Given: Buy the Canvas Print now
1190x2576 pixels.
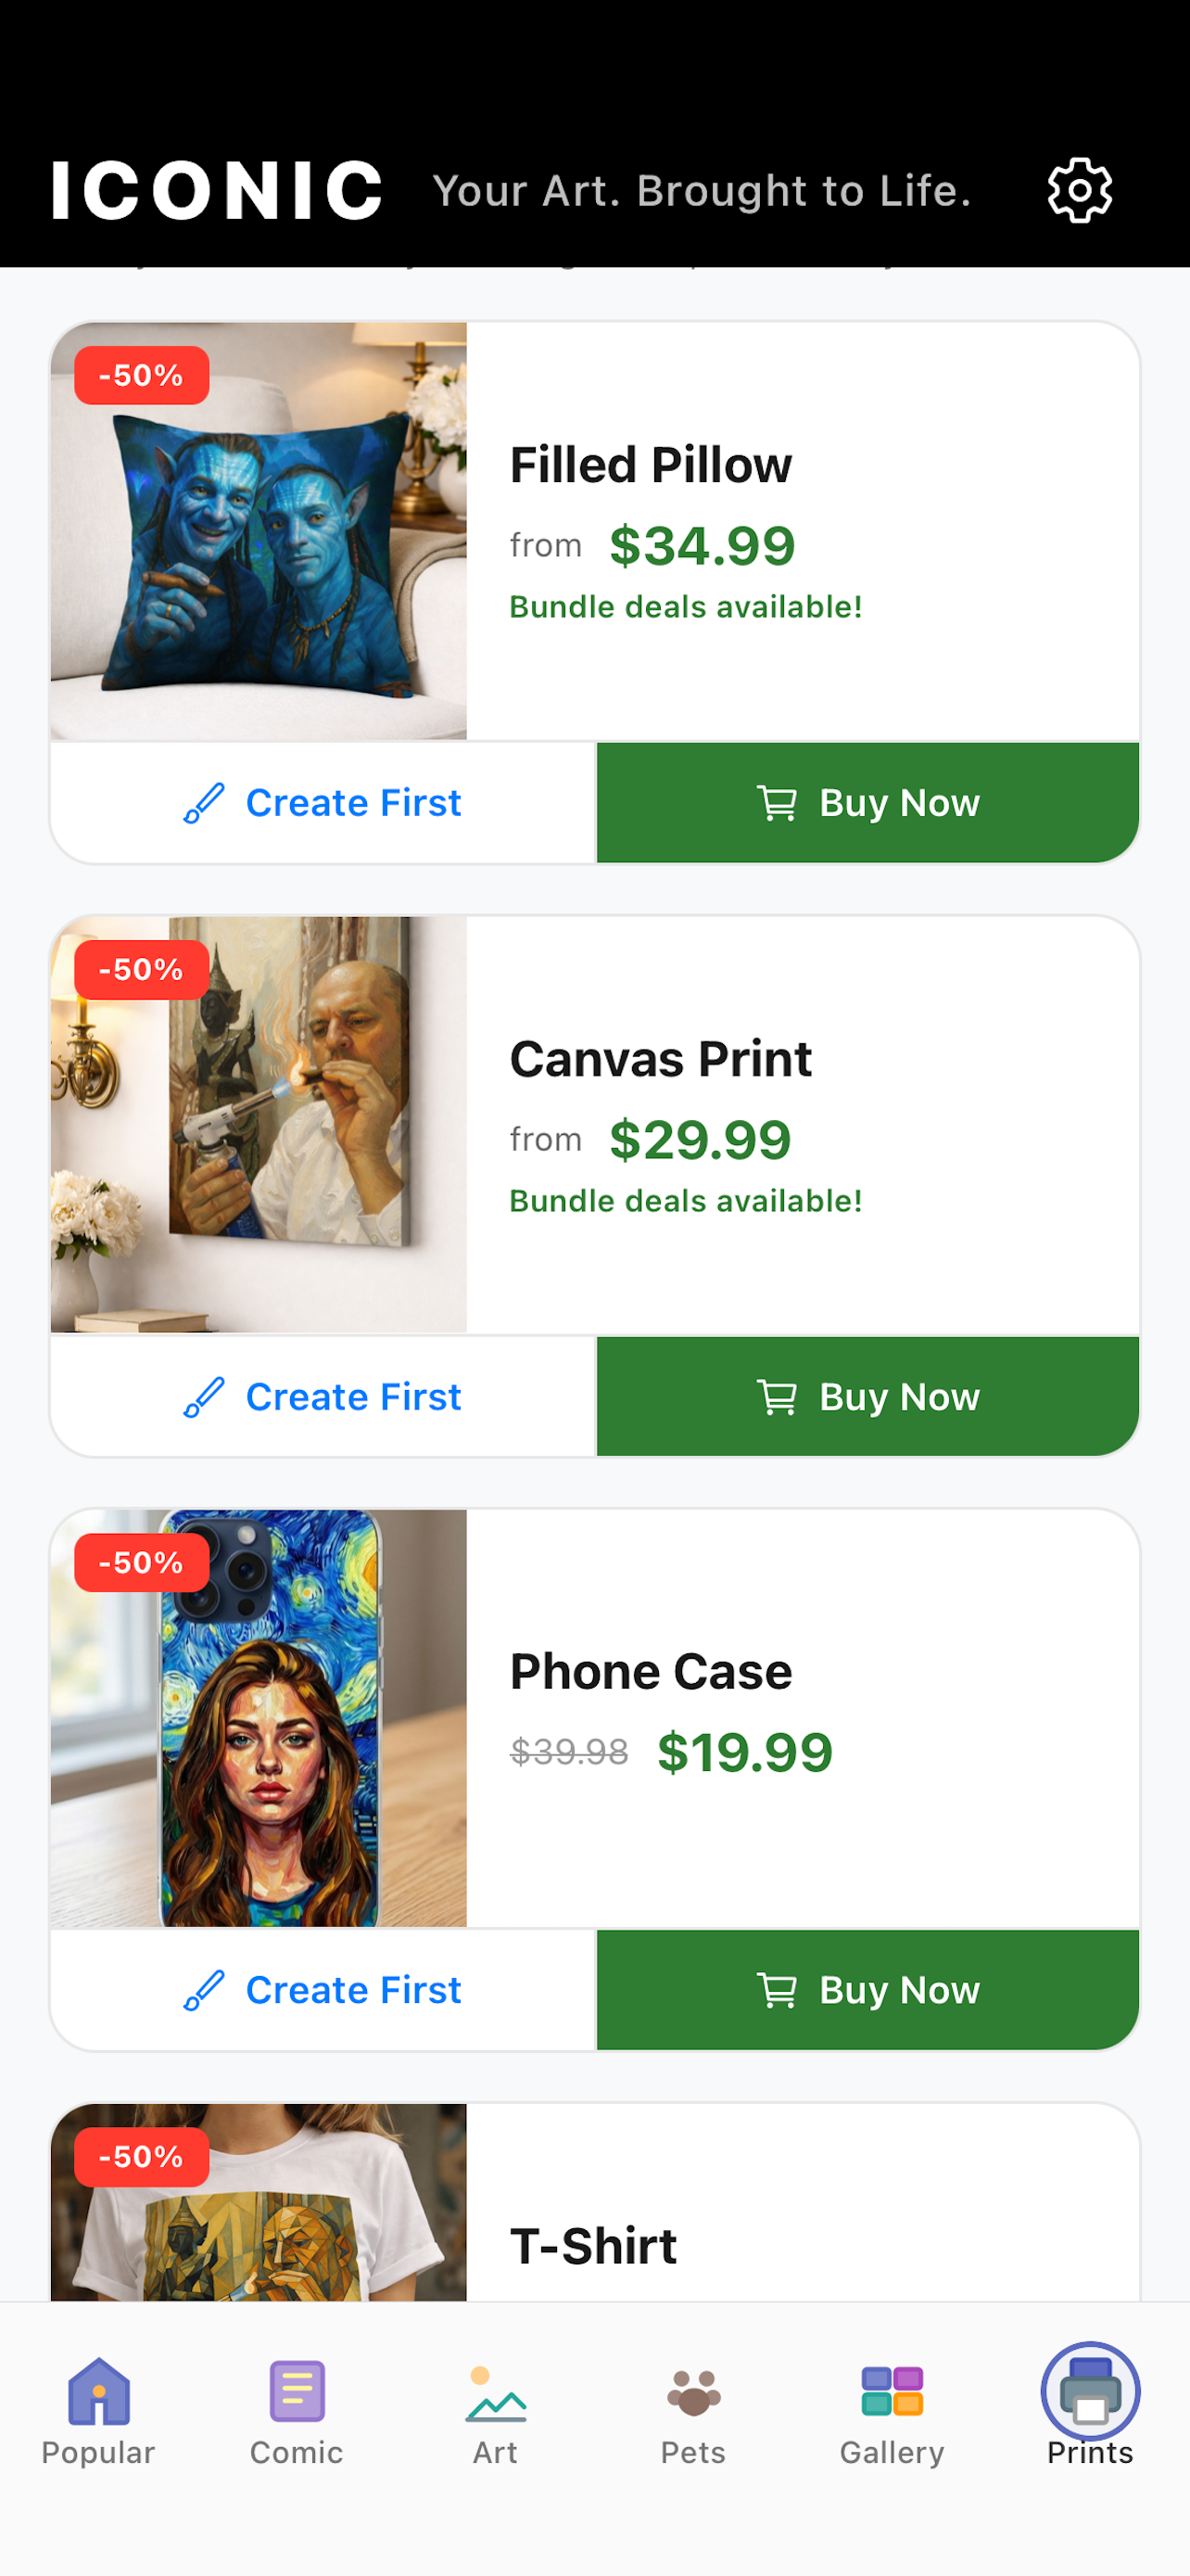Looking at the screenshot, I should pyautogui.click(x=867, y=1397).
